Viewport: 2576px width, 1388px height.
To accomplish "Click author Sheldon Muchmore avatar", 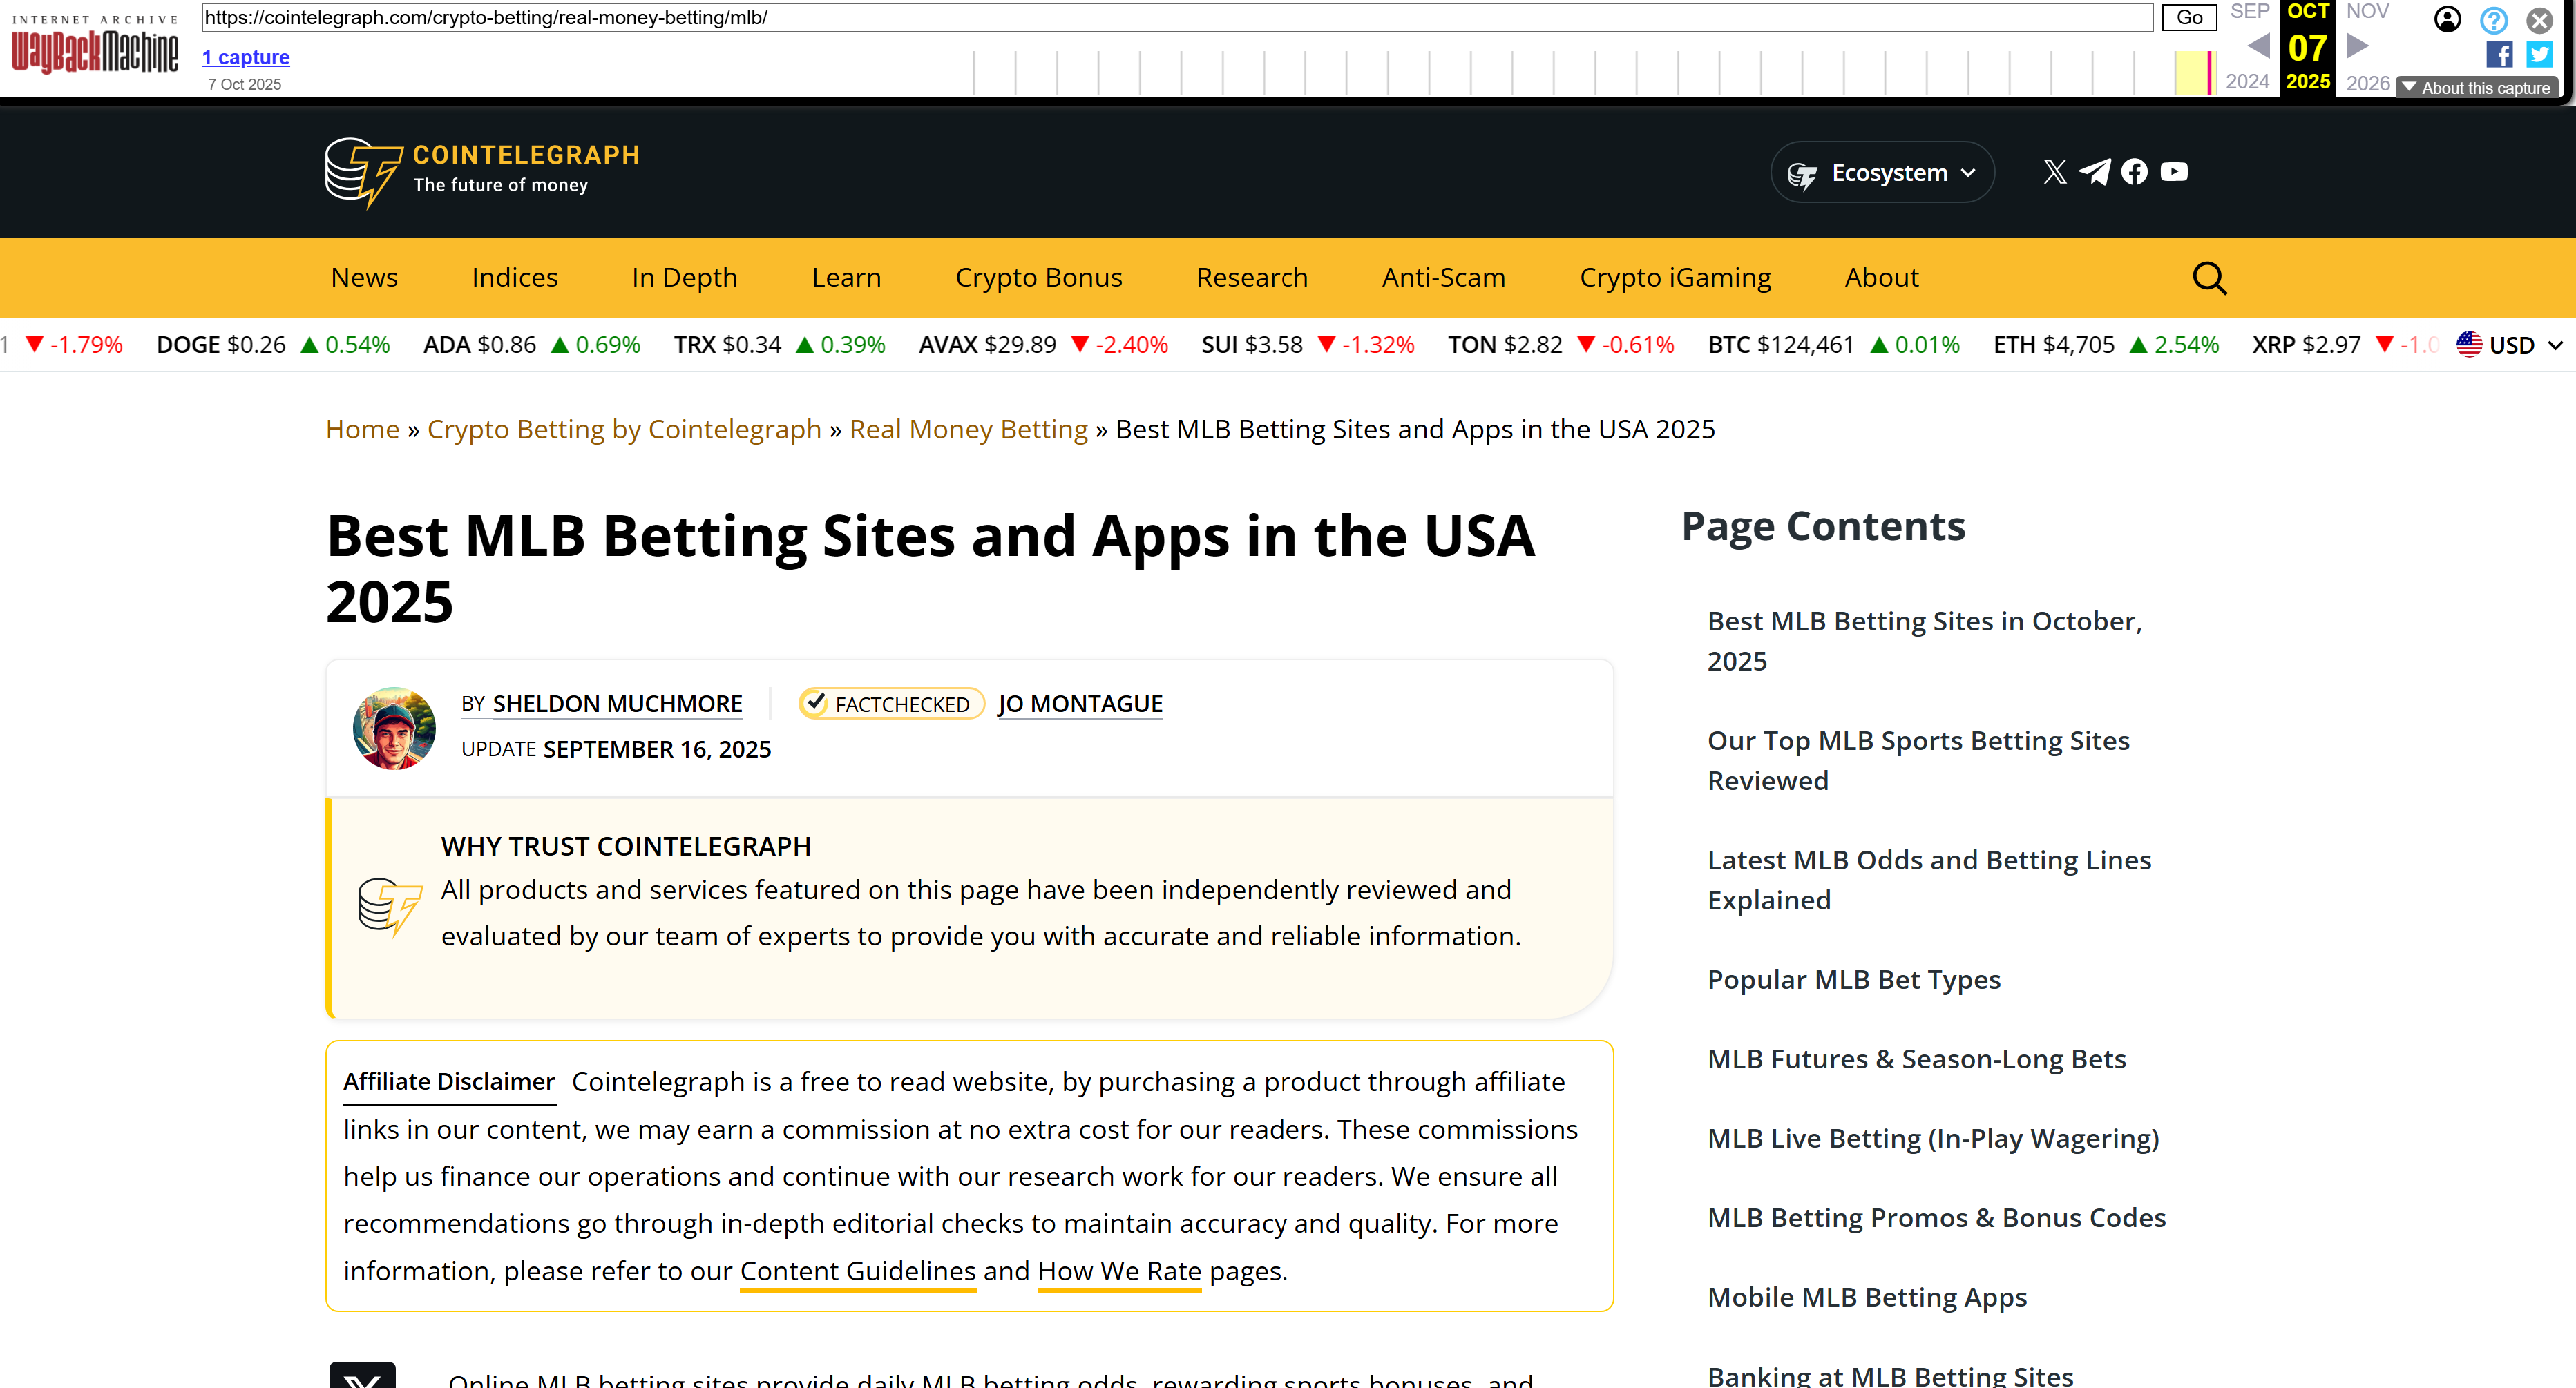I will (394, 727).
